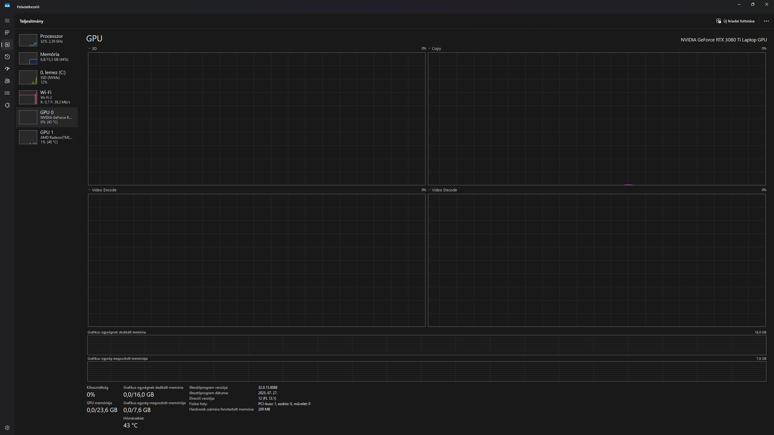Open the Copy graph engine dropdown
This screenshot has height=435, width=774.
(x=434, y=48)
